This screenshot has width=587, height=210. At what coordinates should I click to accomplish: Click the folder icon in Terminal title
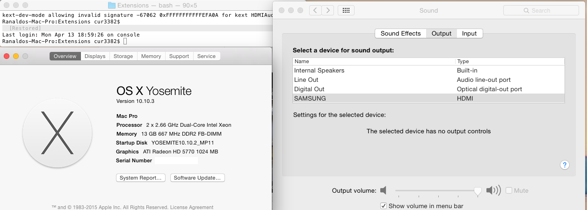click(111, 5)
